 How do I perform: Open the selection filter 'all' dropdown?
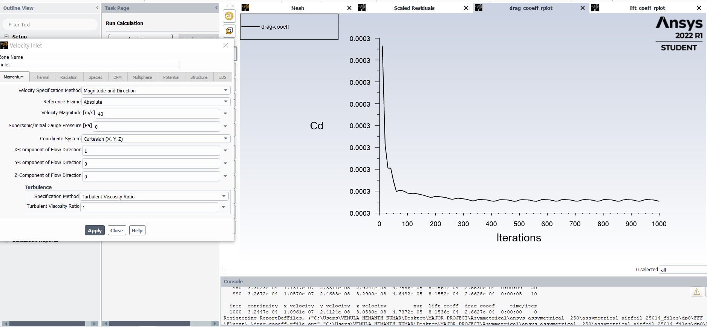pos(683,270)
